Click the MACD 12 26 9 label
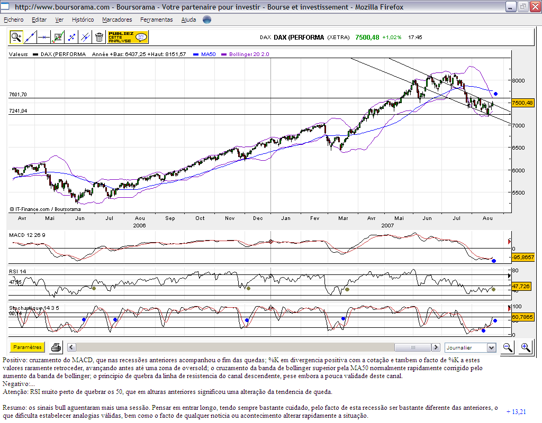The width and height of the screenshot is (542, 423). tap(27, 235)
